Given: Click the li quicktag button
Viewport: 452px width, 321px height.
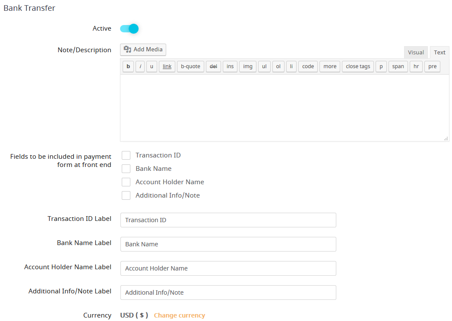Looking at the screenshot, I should click(291, 66).
